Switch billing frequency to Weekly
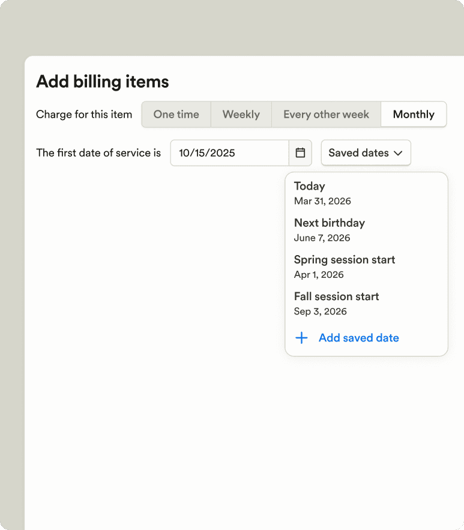 point(241,114)
